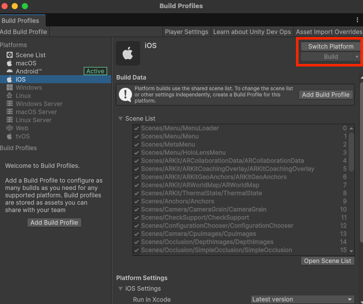
Task: Toggle CpuImages scene checkbox
Action: 137,233
